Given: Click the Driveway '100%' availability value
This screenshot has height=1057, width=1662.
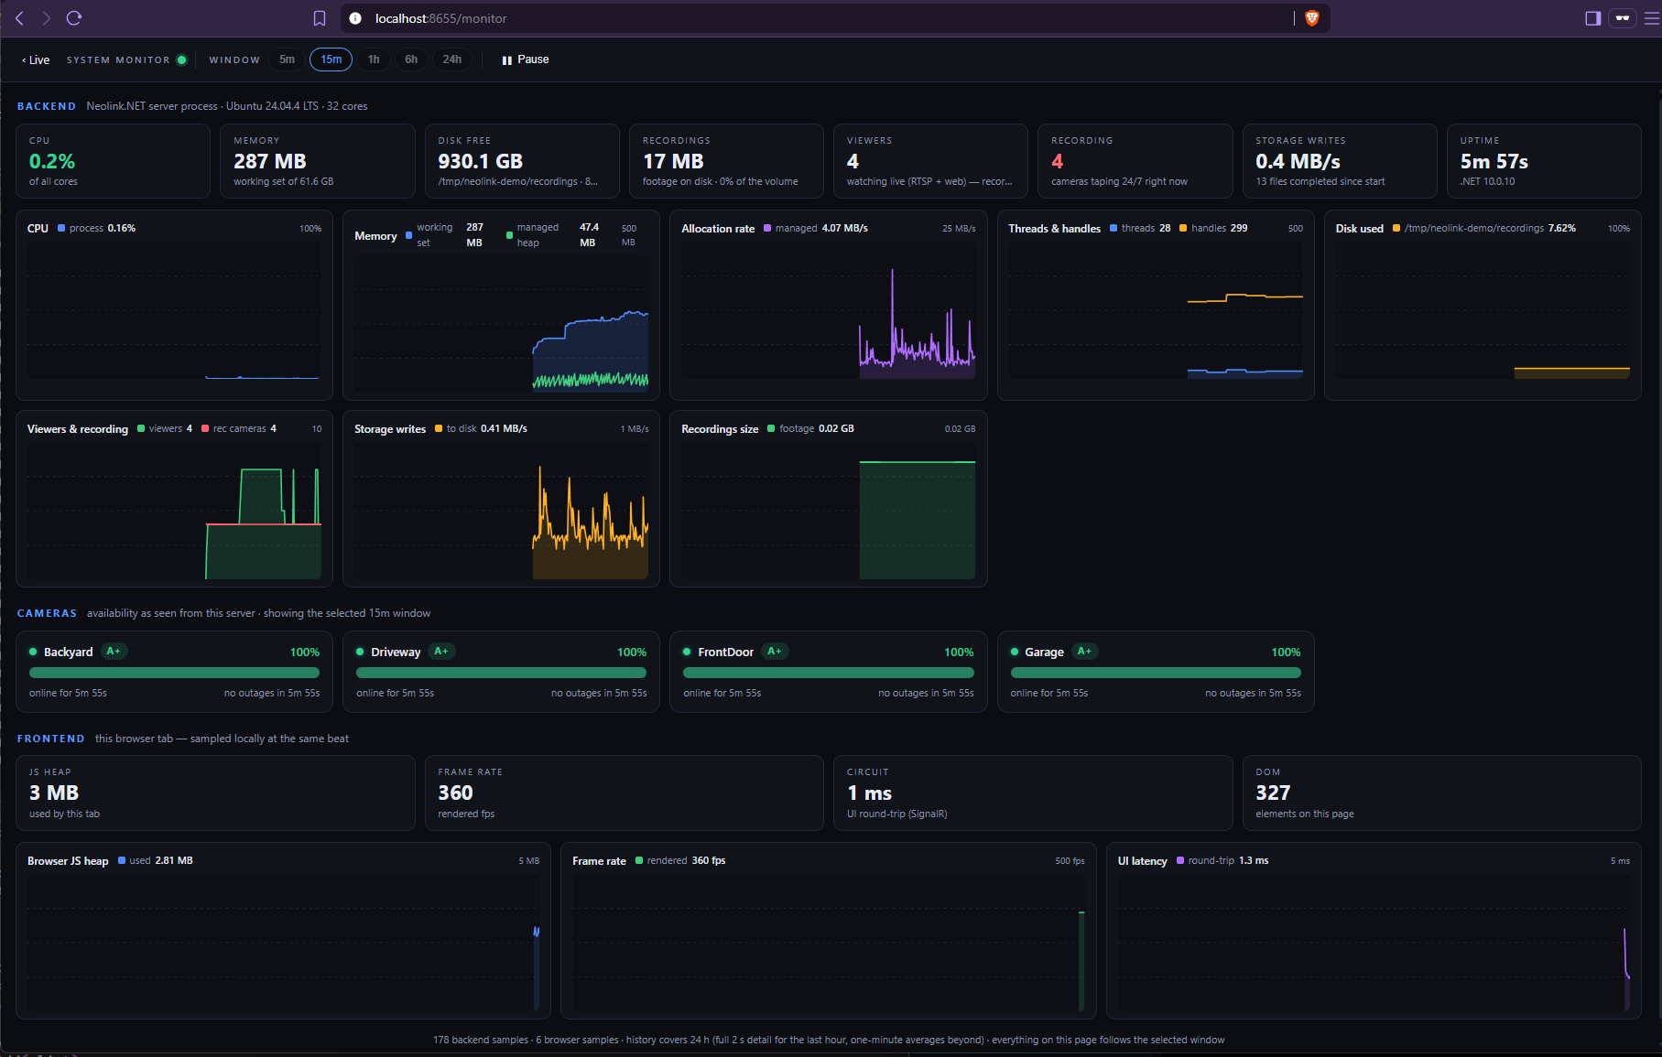Looking at the screenshot, I should 632,653.
